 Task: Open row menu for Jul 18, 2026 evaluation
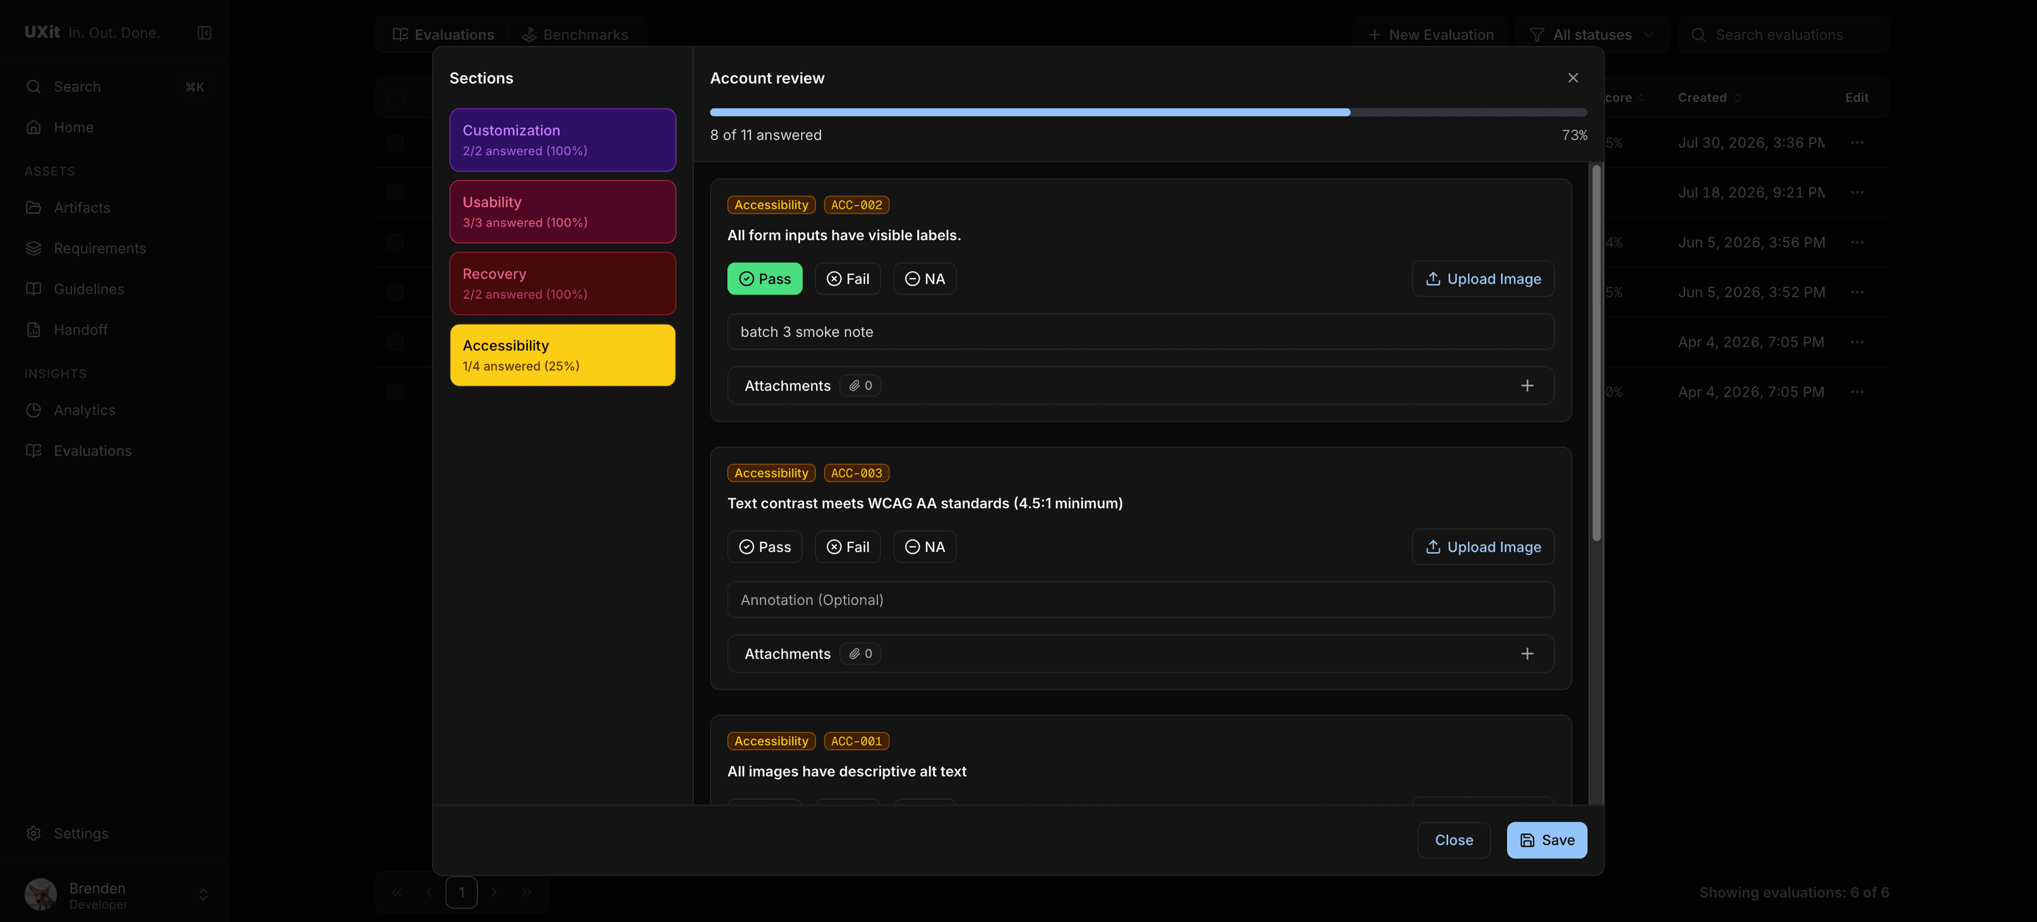click(1857, 193)
